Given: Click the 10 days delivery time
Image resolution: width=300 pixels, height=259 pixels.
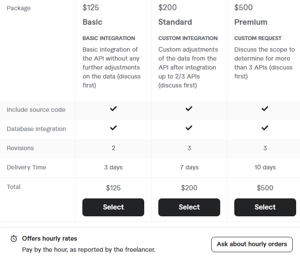Looking at the screenshot, I should click(265, 167).
